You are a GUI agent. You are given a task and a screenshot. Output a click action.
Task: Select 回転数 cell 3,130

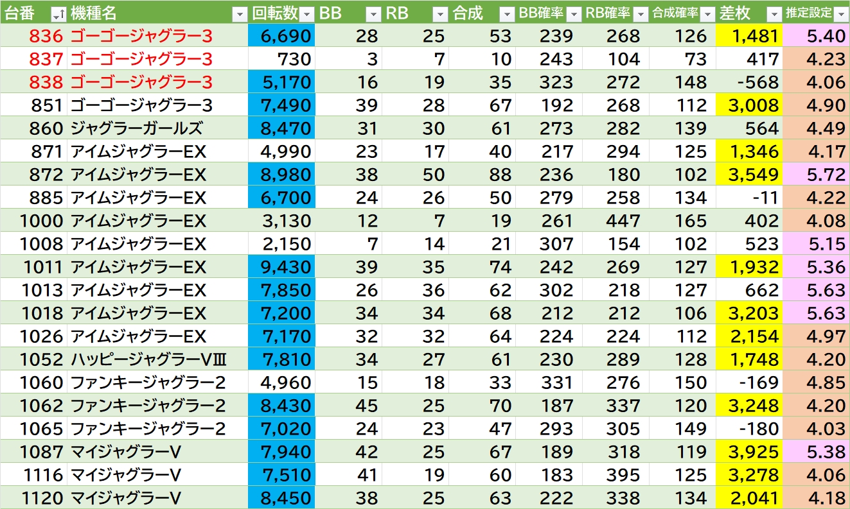281,221
